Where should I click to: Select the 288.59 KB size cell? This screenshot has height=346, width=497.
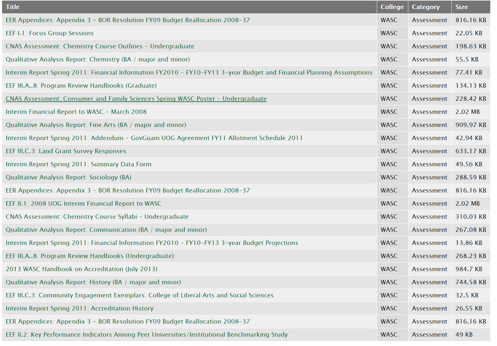point(471,177)
